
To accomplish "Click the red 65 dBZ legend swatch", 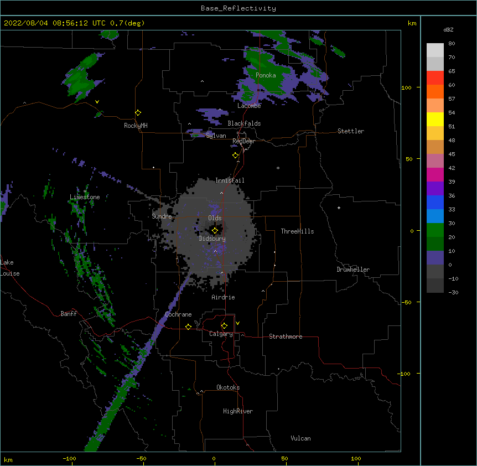I will [x=435, y=78].
